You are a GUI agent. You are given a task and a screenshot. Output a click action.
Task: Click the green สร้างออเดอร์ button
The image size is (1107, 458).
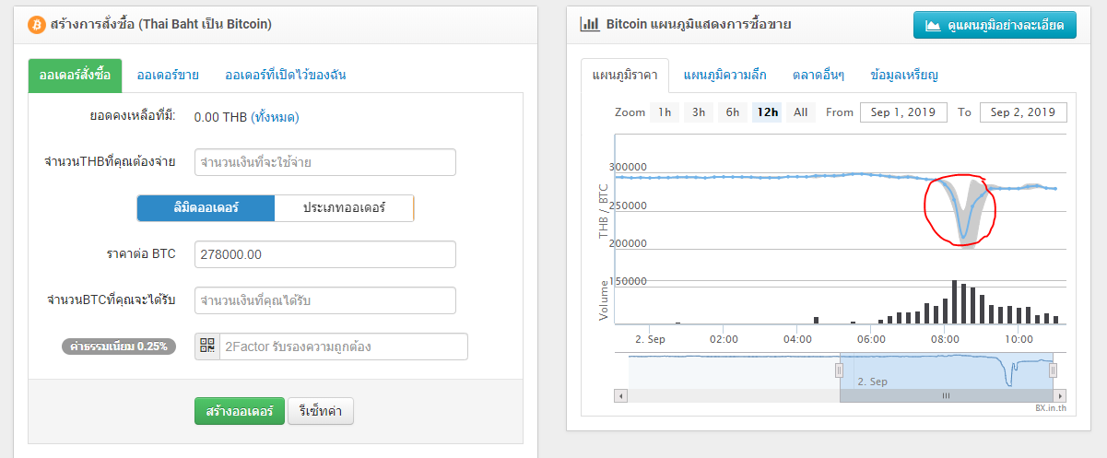pyautogui.click(x=239, y=411)
